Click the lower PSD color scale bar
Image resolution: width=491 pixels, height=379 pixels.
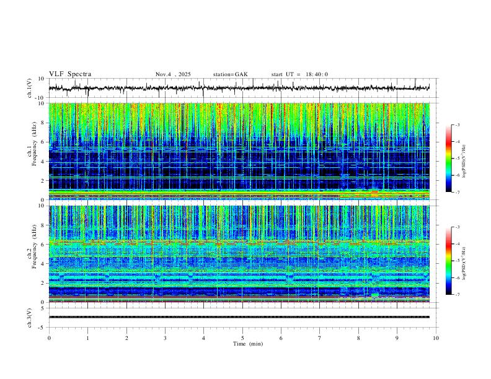(x=448, y=261)
